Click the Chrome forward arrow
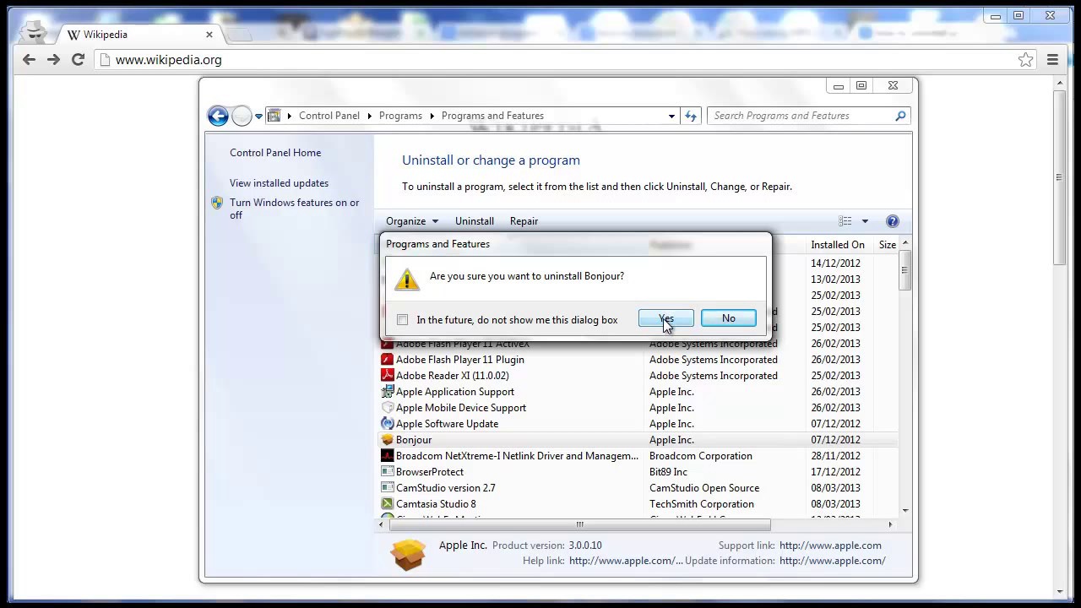Image resolution: width=1081 pixels, height=608 pixels. tap(53, 59)
